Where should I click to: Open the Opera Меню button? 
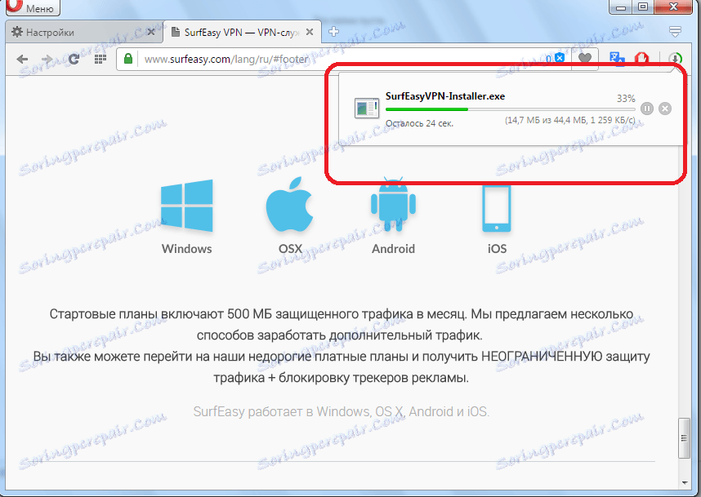[x=31, y=7]
